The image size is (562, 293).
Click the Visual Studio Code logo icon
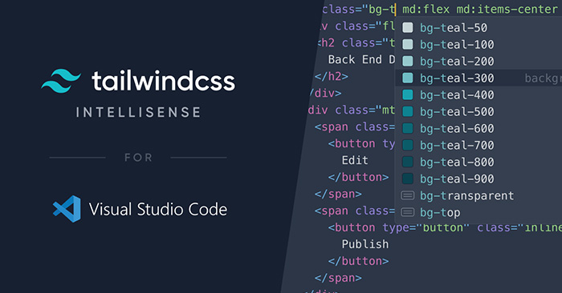coord(67,209)
